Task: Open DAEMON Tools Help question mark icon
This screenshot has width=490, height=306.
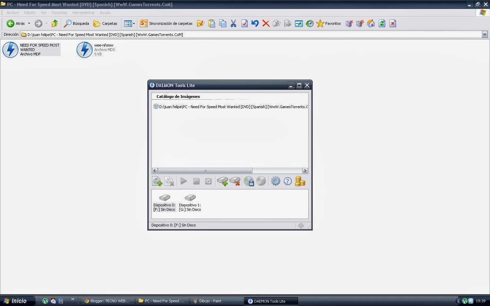Action: (288, 181)
